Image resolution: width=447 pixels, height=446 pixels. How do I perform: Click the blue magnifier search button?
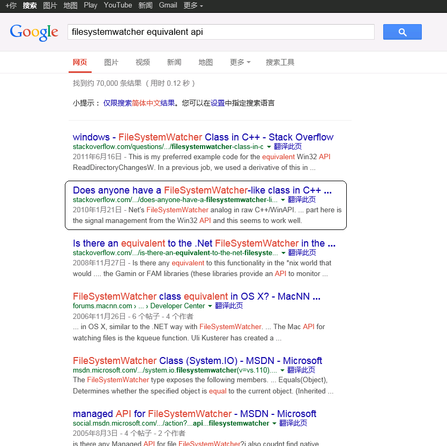pyautogui.click(x=402, y=32)
